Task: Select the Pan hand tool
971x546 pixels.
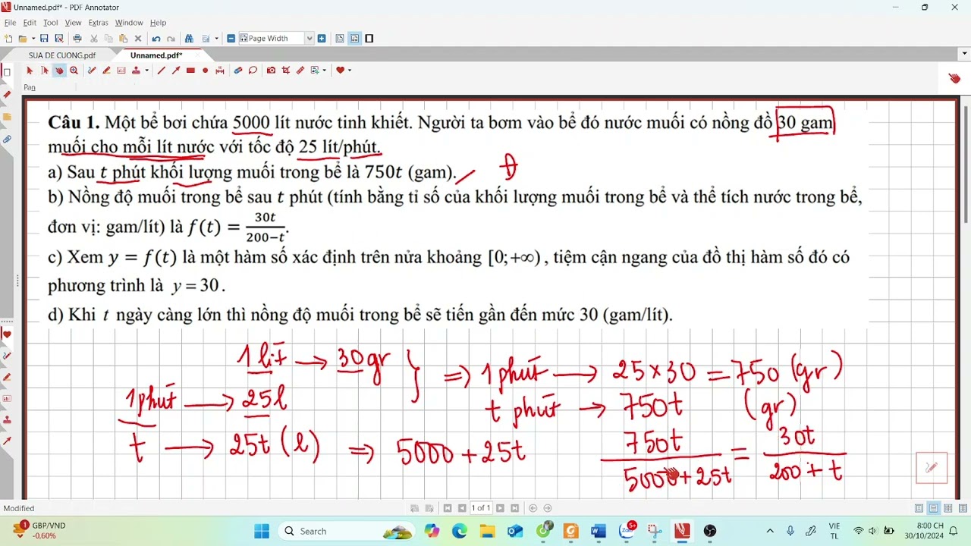Action: pyautogui.click(x=59, y=71)
